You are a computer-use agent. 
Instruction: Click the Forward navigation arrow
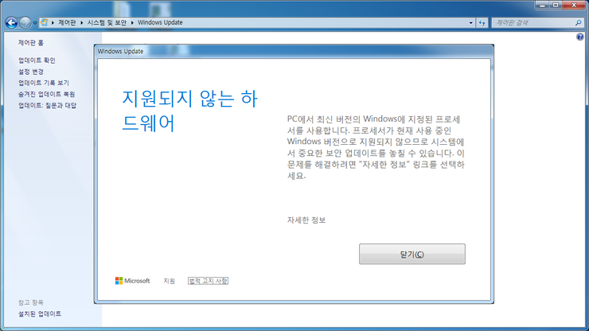[25, 23]
